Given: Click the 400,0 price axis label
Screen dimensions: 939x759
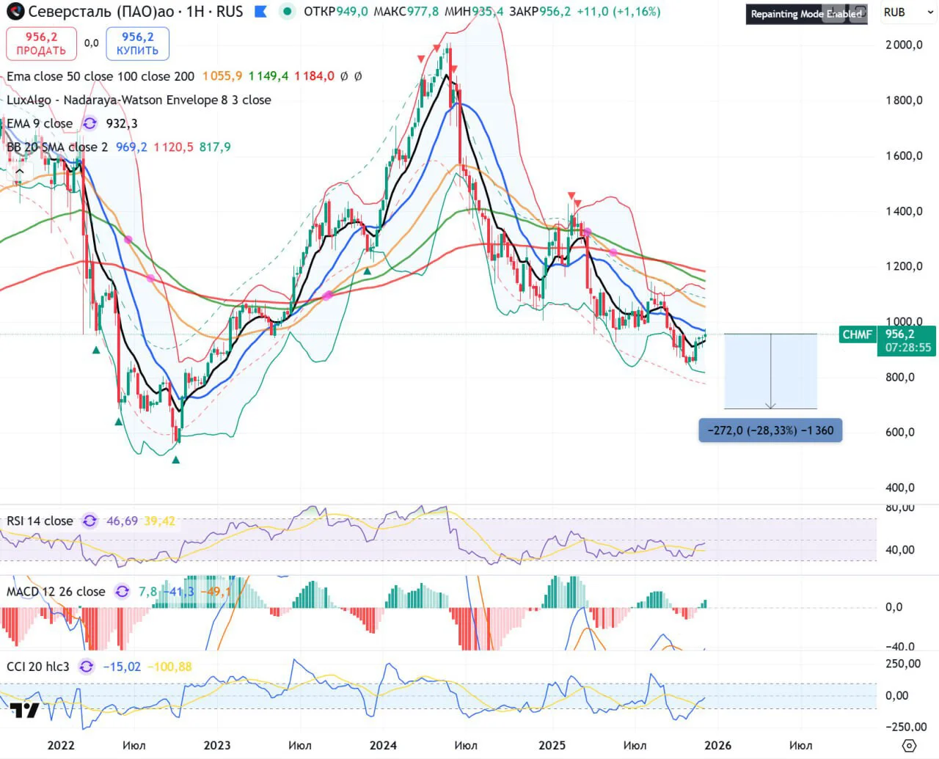Looking at the screenshot, I should coord(900,488).
